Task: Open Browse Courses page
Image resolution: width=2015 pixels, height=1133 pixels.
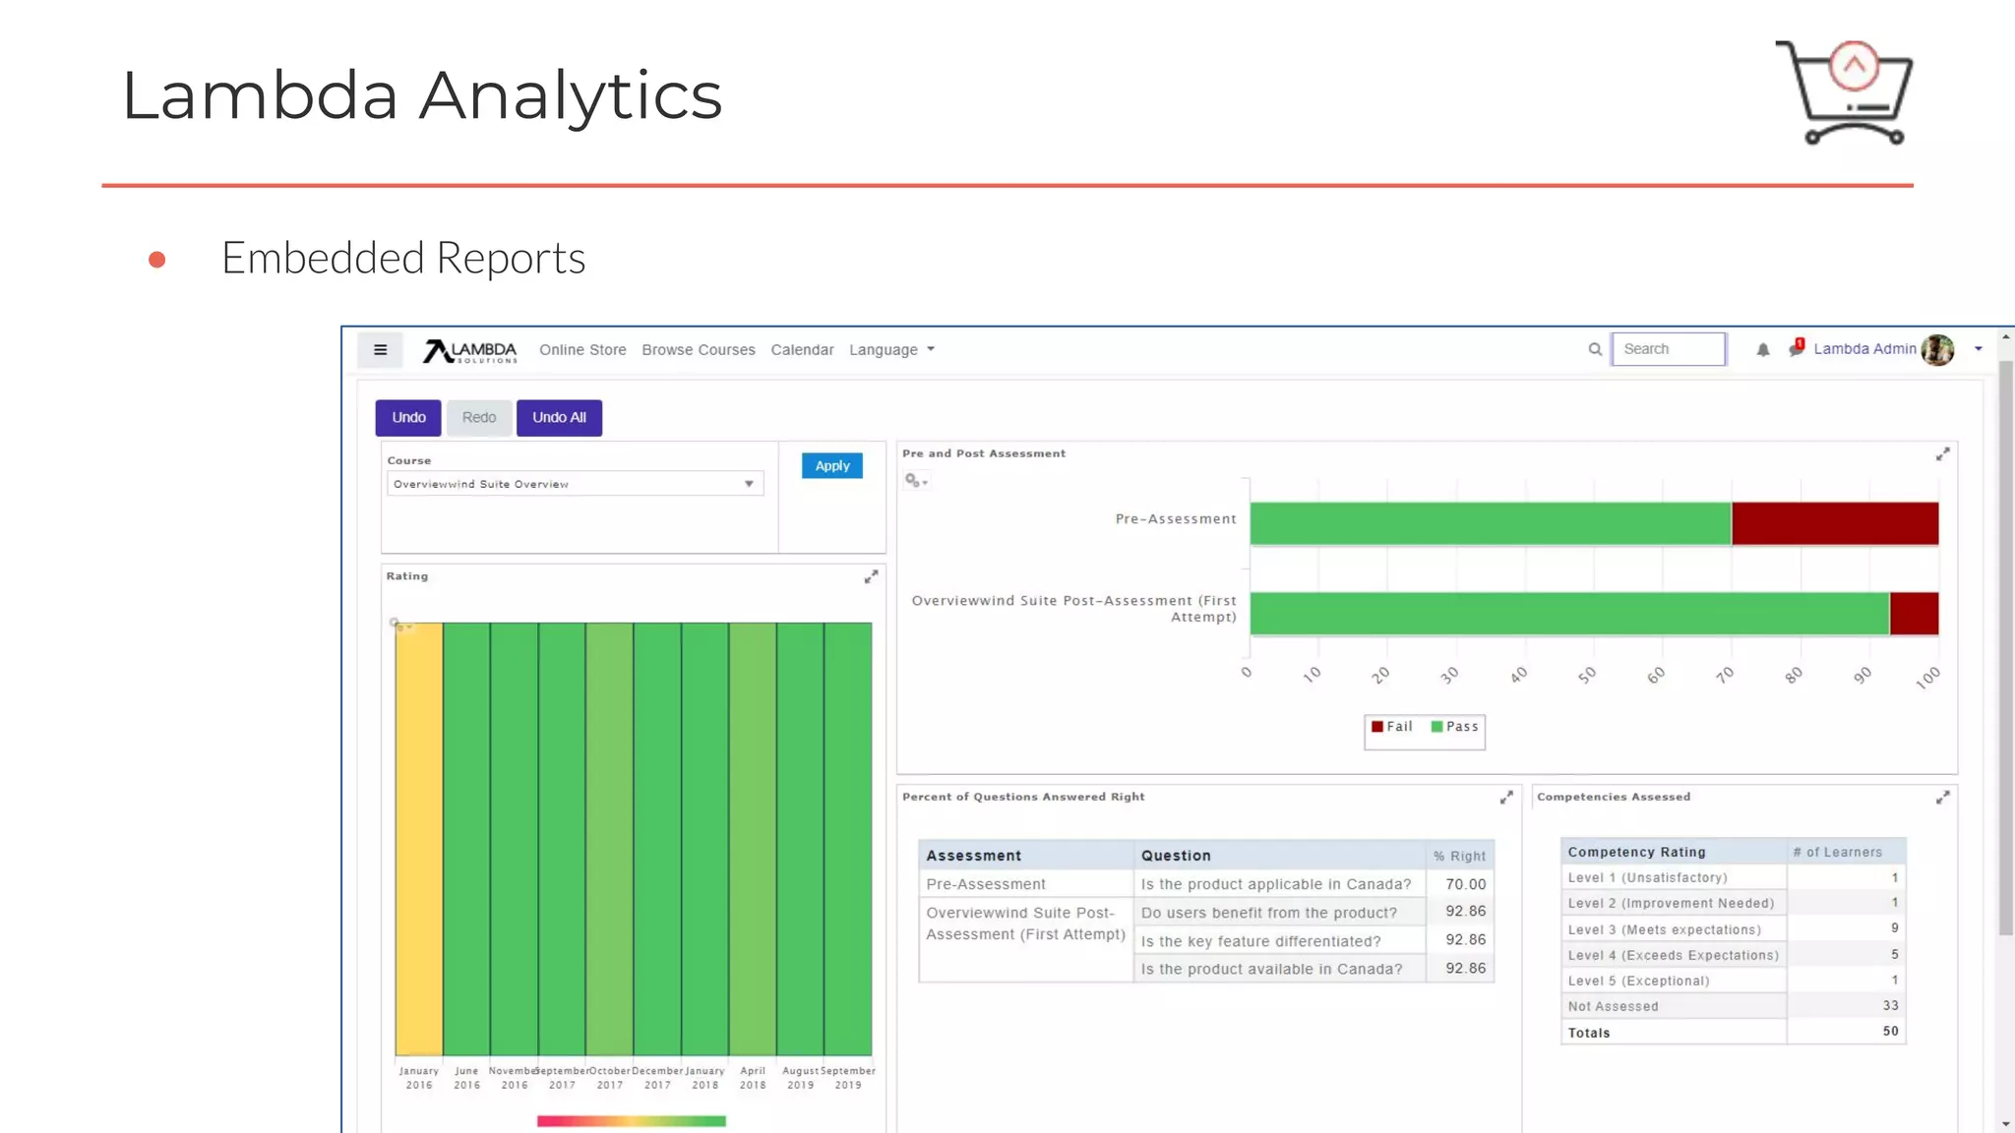Action: pos(699,350)
